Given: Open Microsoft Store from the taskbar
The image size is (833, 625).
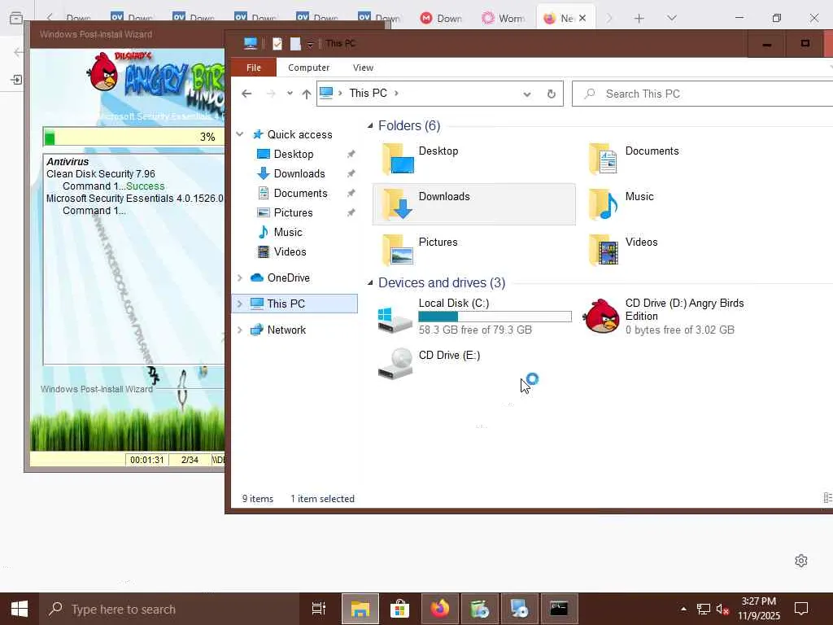Looking at the screenshot, I should pyautogui.click(x=399, y=609).
